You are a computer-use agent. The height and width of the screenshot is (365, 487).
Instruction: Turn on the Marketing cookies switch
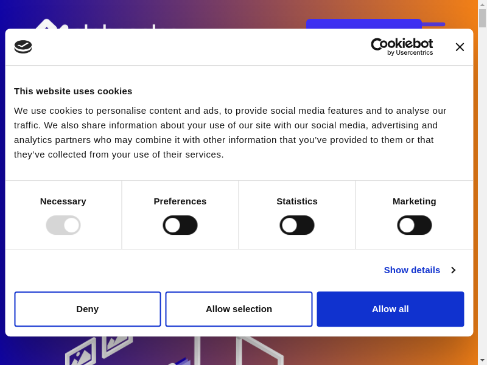pos(415,225)
